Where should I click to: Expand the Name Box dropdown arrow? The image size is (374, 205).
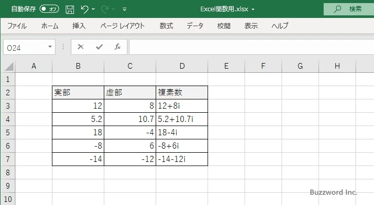click(50, 47)
